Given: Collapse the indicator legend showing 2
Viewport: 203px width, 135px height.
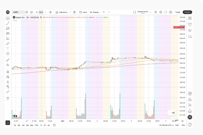Looking at the screenshot, I should point(15,21).
